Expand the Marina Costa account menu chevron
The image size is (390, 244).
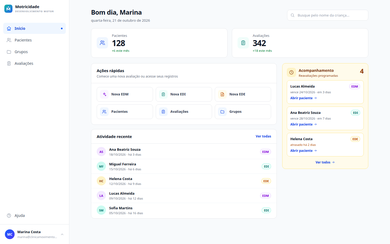tap(62, 235)
